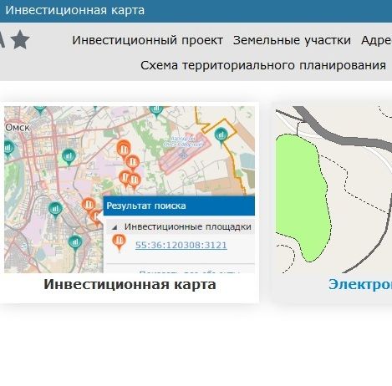Click the investment map thumbnail at Омск label

point(18,128)
